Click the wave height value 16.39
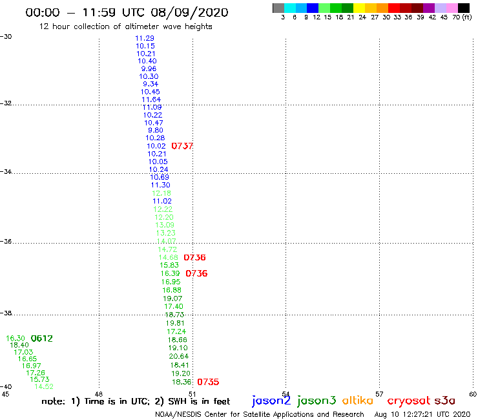 (x=170, y=273)
